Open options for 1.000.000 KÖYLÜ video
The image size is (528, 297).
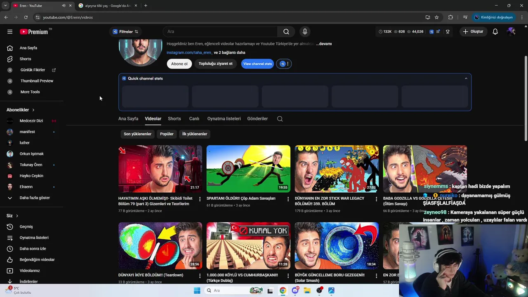click(288, 276)
